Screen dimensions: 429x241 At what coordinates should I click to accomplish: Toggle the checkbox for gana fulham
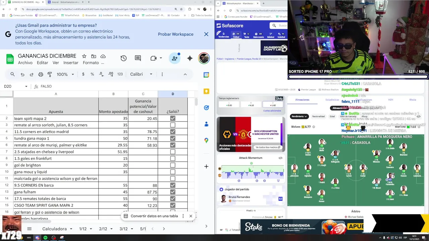click(x=173, y=192)
